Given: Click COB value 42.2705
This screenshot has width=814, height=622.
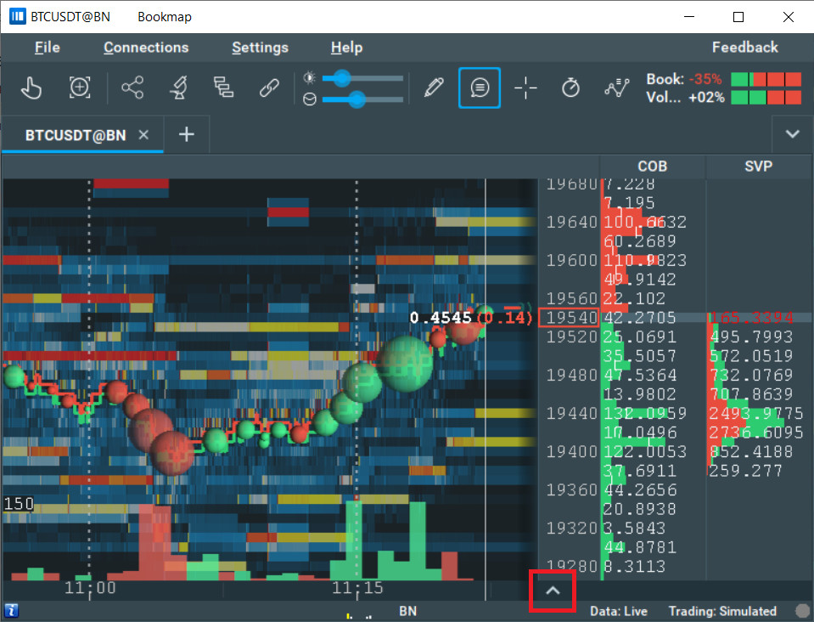Looking at the screenshot, I should (640, 318).
